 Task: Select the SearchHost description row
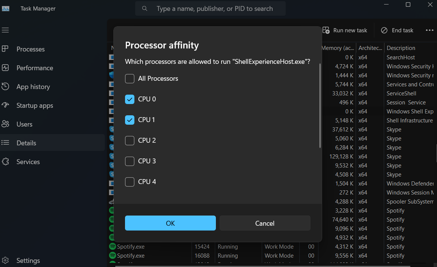[x=401, y=57]
